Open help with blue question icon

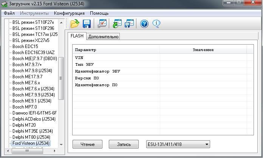(144, 24)
